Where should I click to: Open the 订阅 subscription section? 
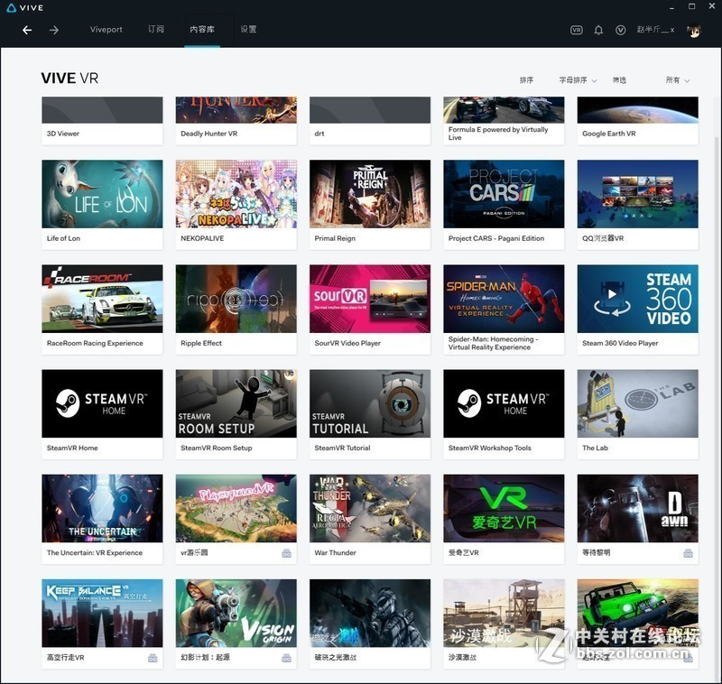[x=154, y=29]
